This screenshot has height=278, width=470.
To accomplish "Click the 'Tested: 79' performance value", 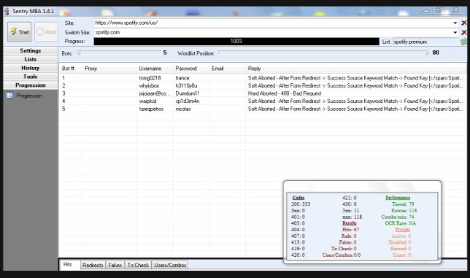I will click(x=403, y=204).
